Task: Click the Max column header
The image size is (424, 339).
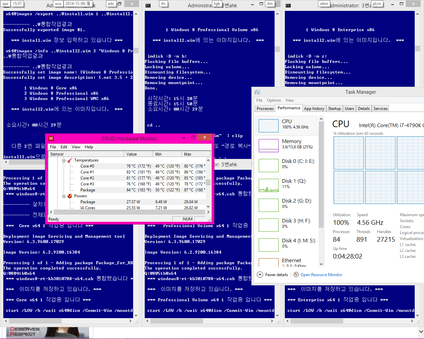Action: click(x=196, y=154)
